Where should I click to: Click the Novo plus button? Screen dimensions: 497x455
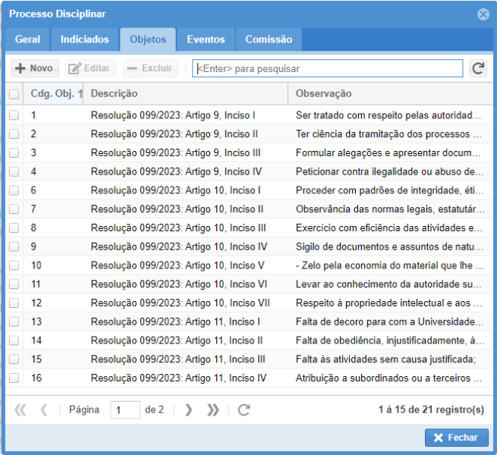click(35, 68)
